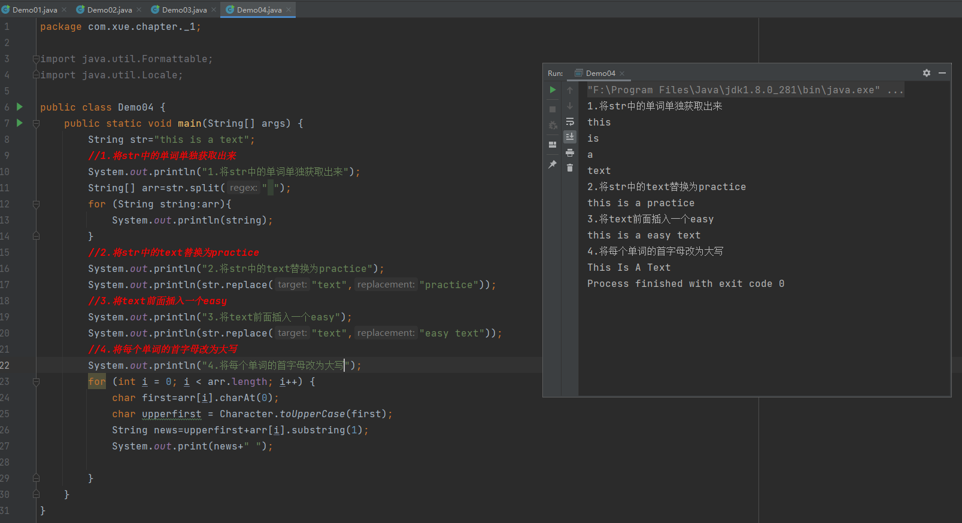Click the fold marker at import line 4
This screenshot has height=523, width=962.
coord(36,75)
